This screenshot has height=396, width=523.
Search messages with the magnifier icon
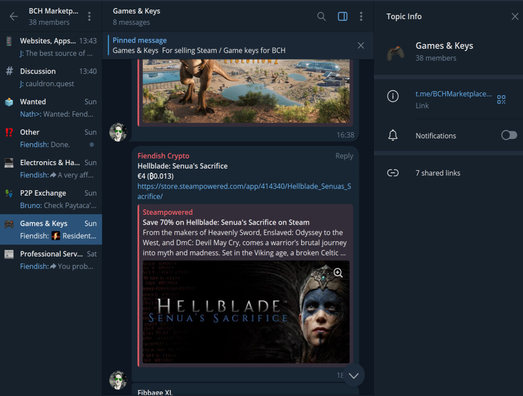pos(321,17)
